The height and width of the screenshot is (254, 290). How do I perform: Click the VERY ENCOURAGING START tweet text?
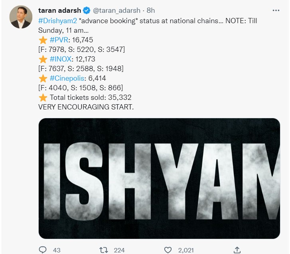coord(85,107)
